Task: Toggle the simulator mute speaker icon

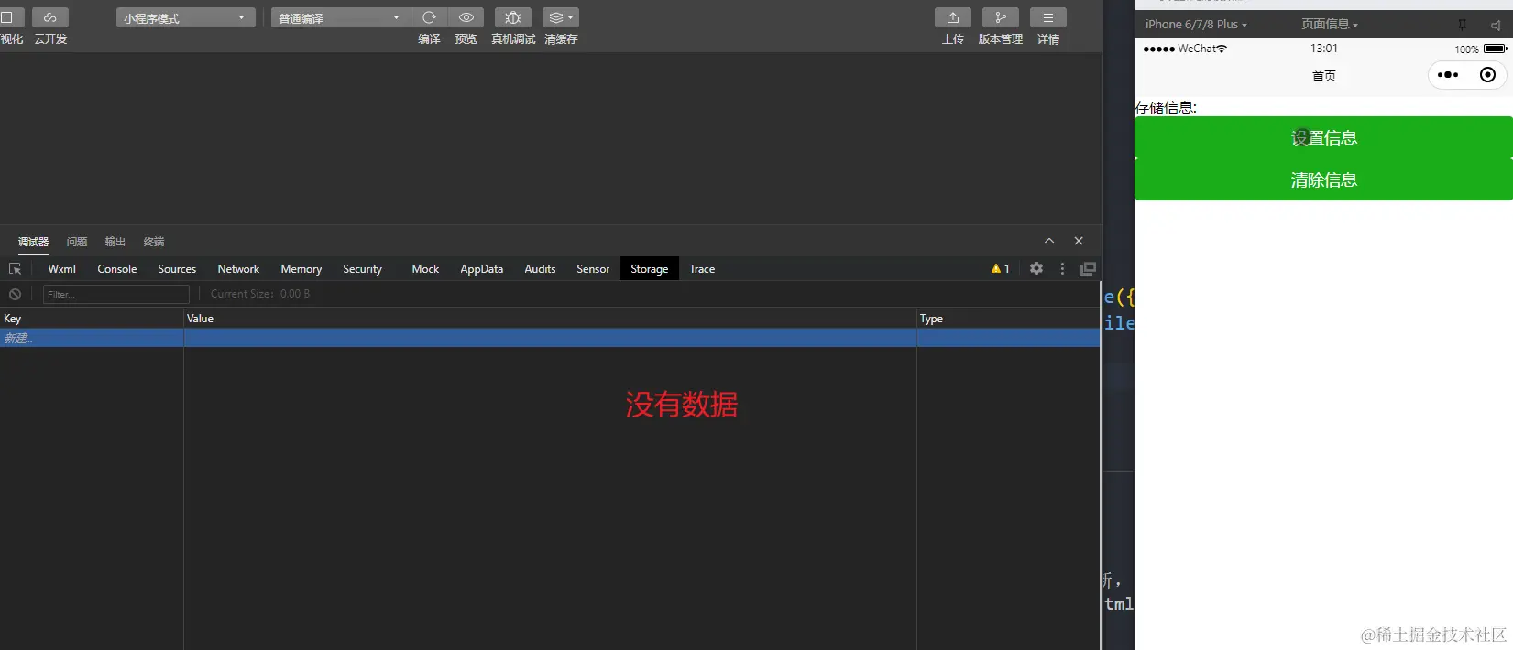Action: point(1496,25)
